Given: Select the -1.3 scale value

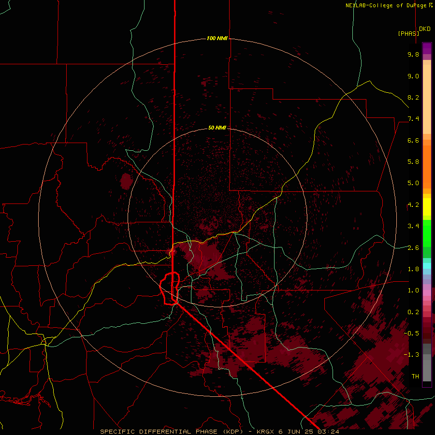Looking at the screenshot, I should [x=411, y=355].
